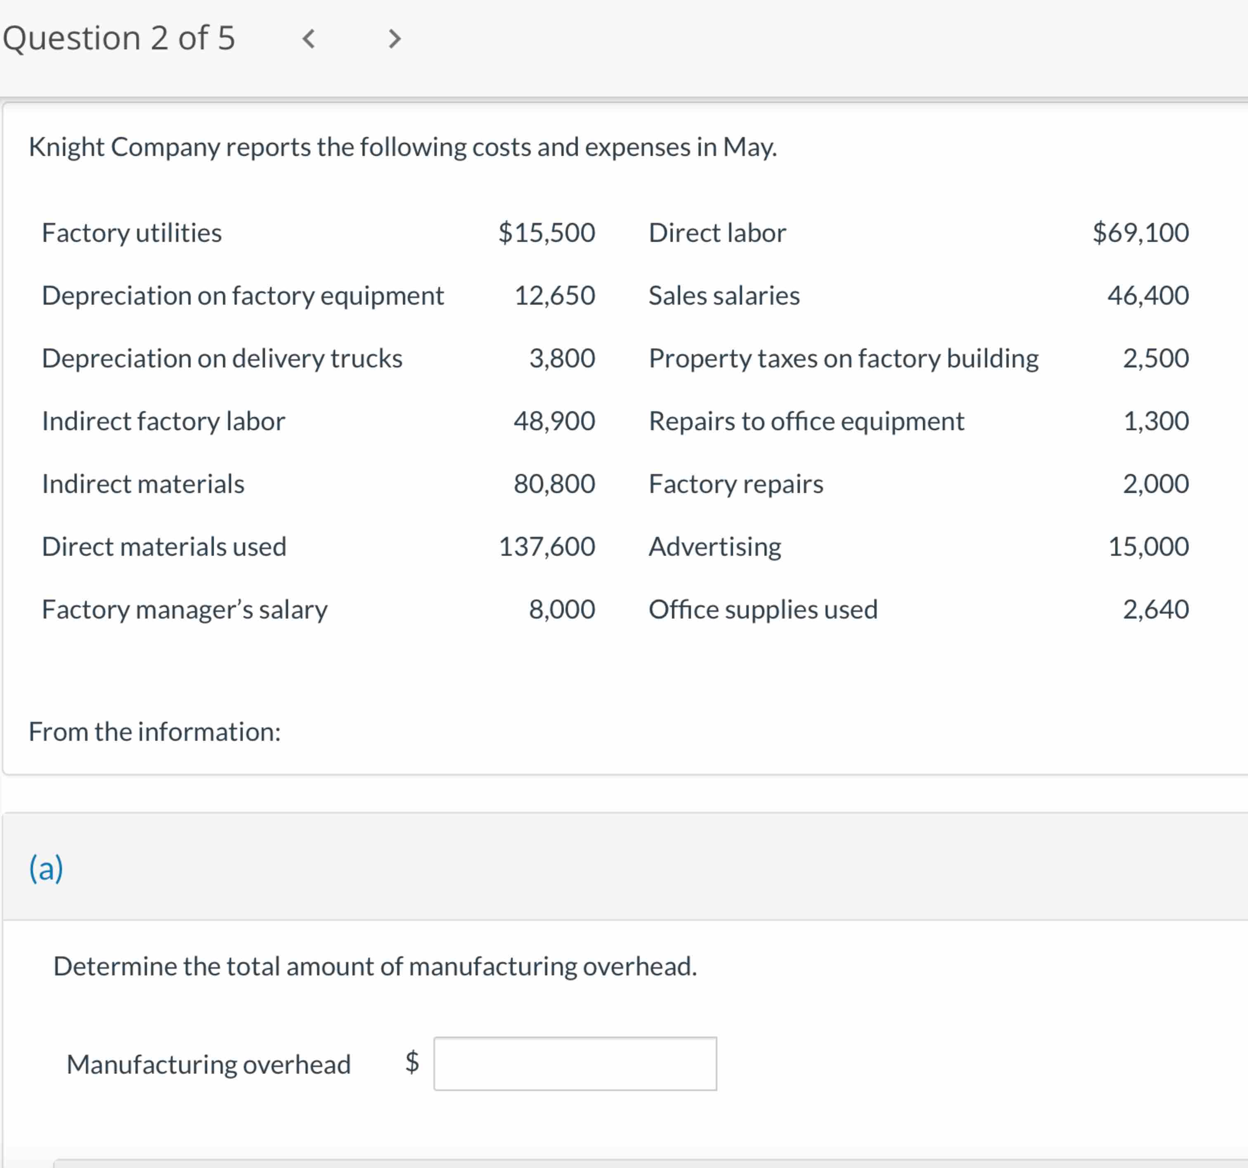This screenshot has height=1168, width=1248.
Task: Select 'Sales salaries' label
Action: point(724,296)
